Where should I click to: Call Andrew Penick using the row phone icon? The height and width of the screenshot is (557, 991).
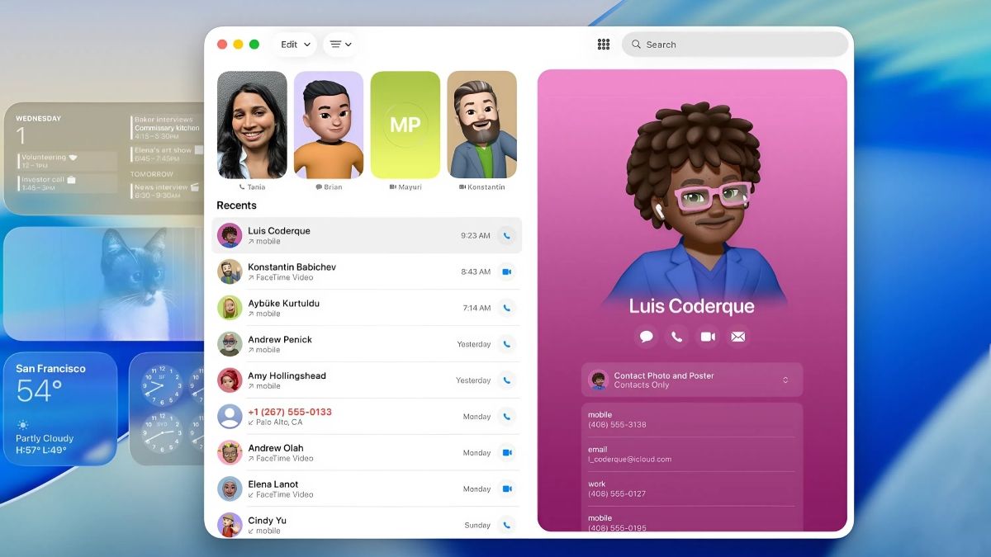click(x=507, y=344)
